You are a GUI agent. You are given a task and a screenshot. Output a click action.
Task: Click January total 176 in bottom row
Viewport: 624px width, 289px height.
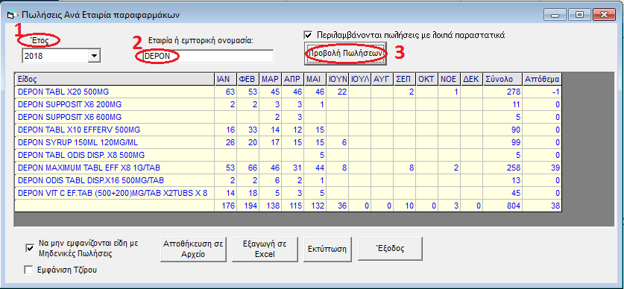(x=225, y=206)
